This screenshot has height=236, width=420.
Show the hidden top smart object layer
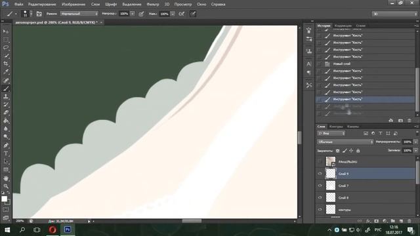(x=320, y=162)
